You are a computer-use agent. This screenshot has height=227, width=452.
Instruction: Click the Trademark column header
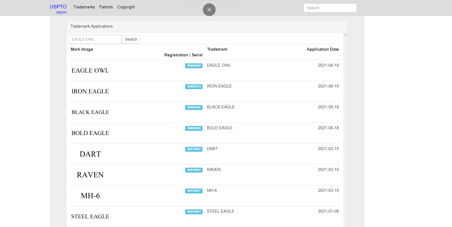[217, 49]
